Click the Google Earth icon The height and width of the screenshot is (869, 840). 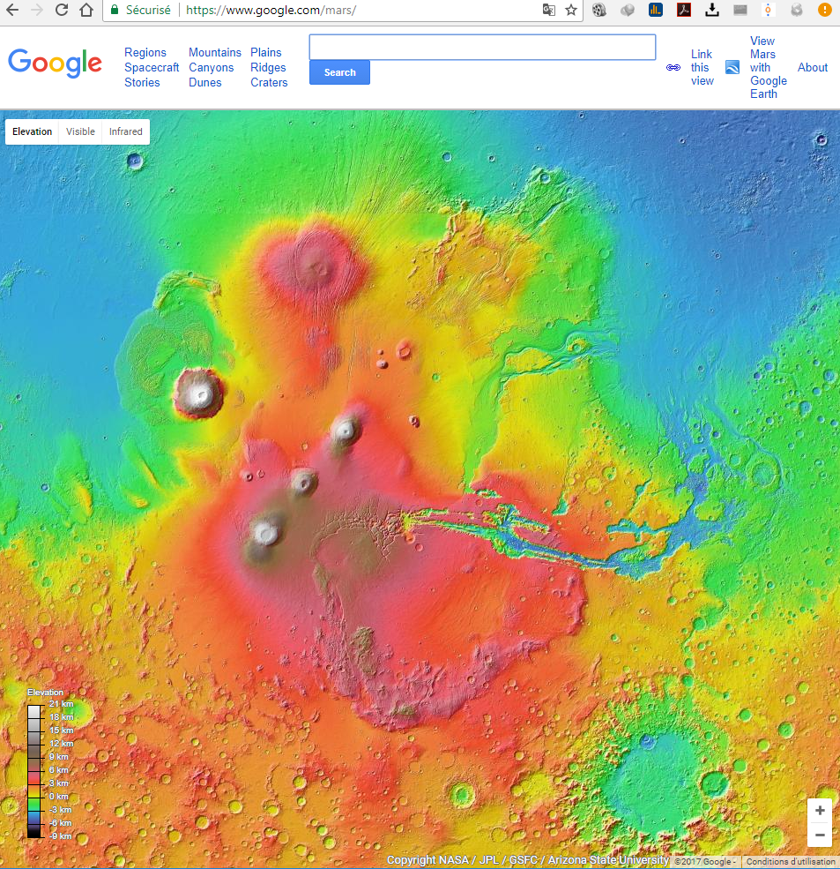[x=732, y=68]
